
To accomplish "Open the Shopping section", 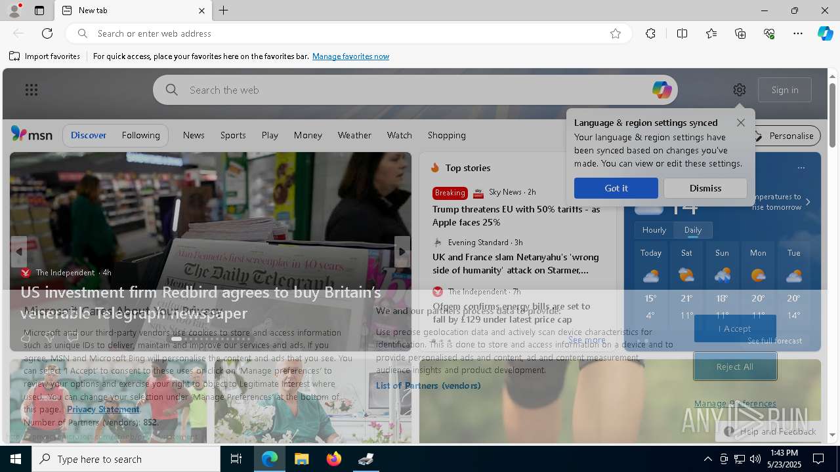I will click(447, 135).
